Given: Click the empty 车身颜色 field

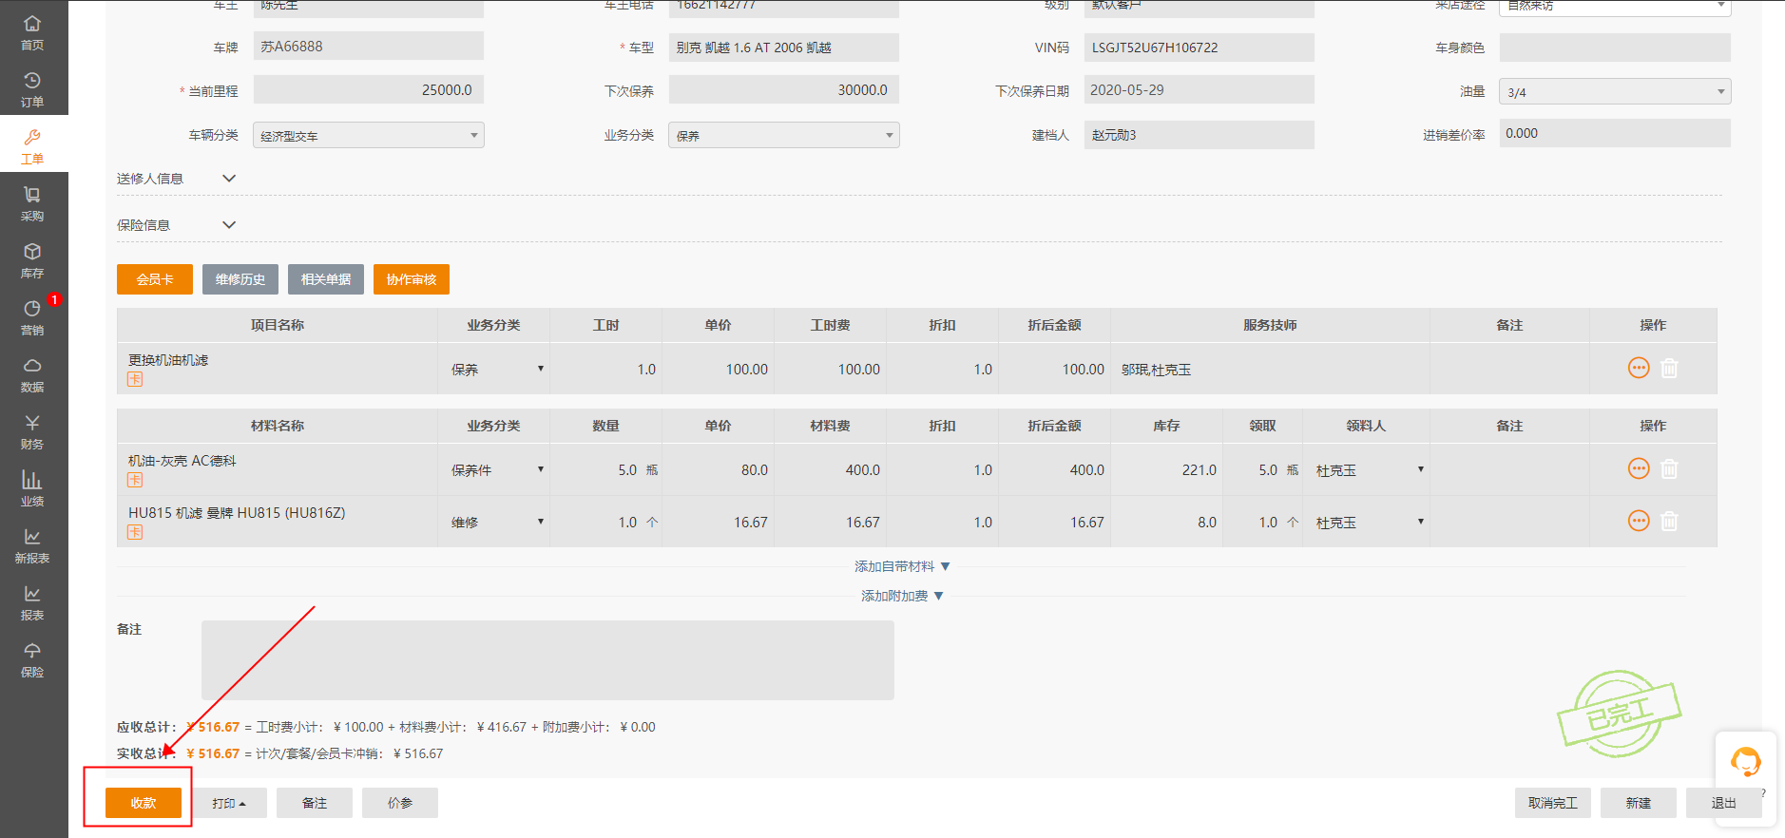Looking at the screenshot, I should point(1615,48).
